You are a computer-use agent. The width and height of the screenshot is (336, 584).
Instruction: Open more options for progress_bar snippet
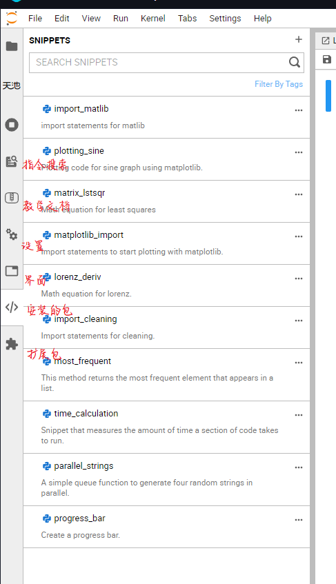tap(298, 520)
